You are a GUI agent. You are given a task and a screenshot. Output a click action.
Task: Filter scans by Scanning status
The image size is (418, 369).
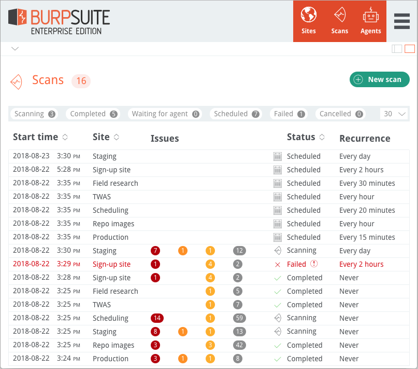(x=34, y=114)
